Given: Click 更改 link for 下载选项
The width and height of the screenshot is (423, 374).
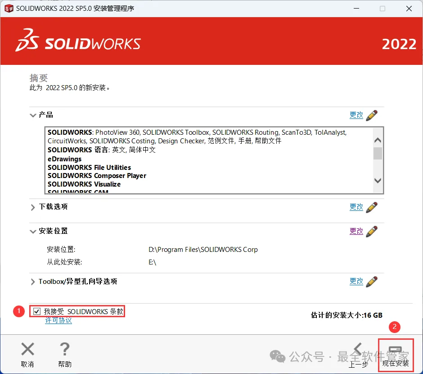Looking at the screenshot, I should (356, 207).
